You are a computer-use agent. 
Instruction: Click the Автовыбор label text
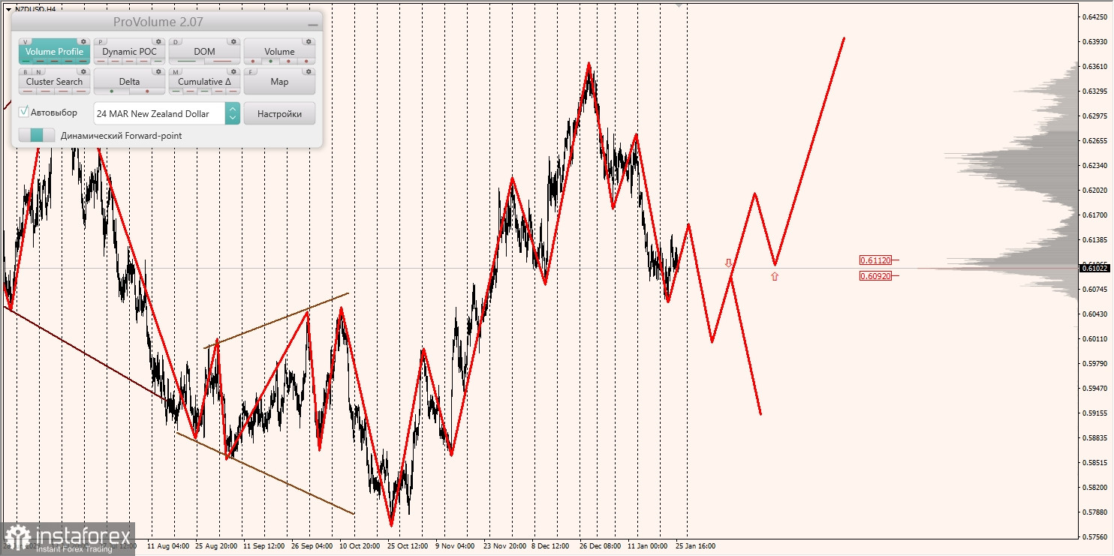(x=54, y=113)
